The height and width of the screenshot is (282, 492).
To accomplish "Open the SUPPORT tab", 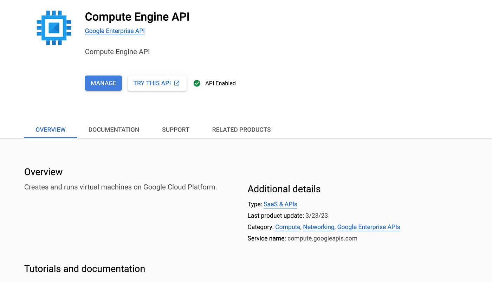I will tap(176, 130).
